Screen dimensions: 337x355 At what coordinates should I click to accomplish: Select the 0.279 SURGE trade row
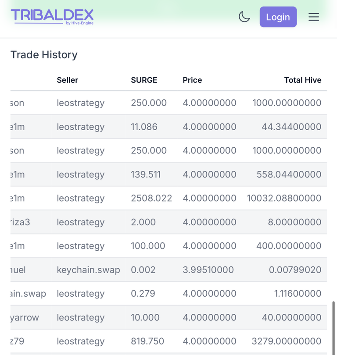coord(168,294)
